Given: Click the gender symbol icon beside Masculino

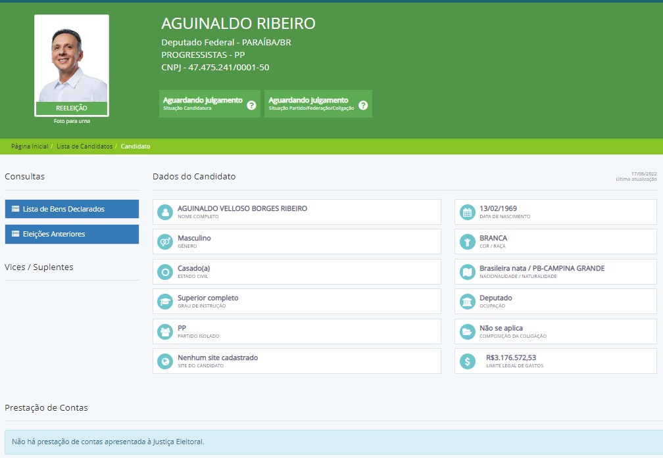Looking at the screenshot, I should [165, 242].
